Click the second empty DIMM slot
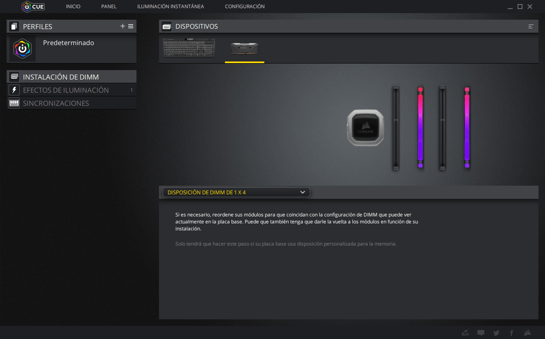545x339 pixels. click(x=442, y=128)
